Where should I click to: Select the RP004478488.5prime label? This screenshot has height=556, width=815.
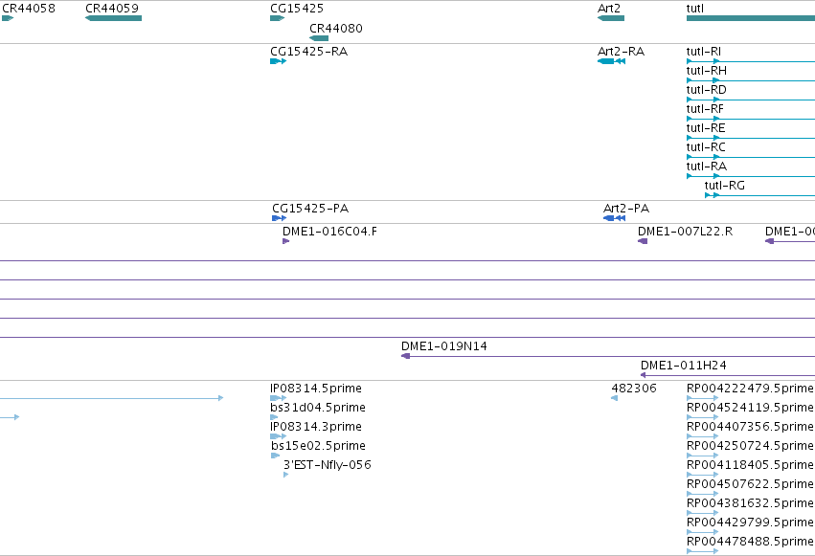(750, 542)
